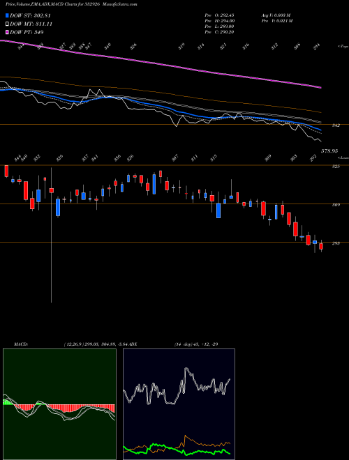The height and width of the screenshot is (460, 349).
Task: Open the dark blue ADX indicator panel
Action: pos(179,404)
